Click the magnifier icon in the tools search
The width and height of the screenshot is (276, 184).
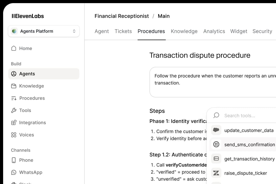coord(216,115)
